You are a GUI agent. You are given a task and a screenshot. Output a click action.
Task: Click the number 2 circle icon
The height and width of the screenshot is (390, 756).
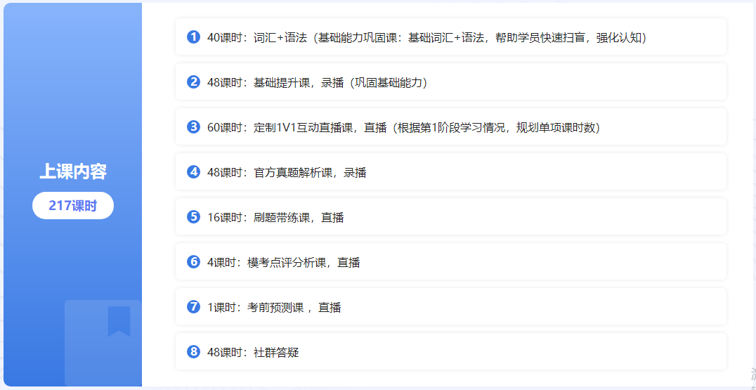click(194, 82)
